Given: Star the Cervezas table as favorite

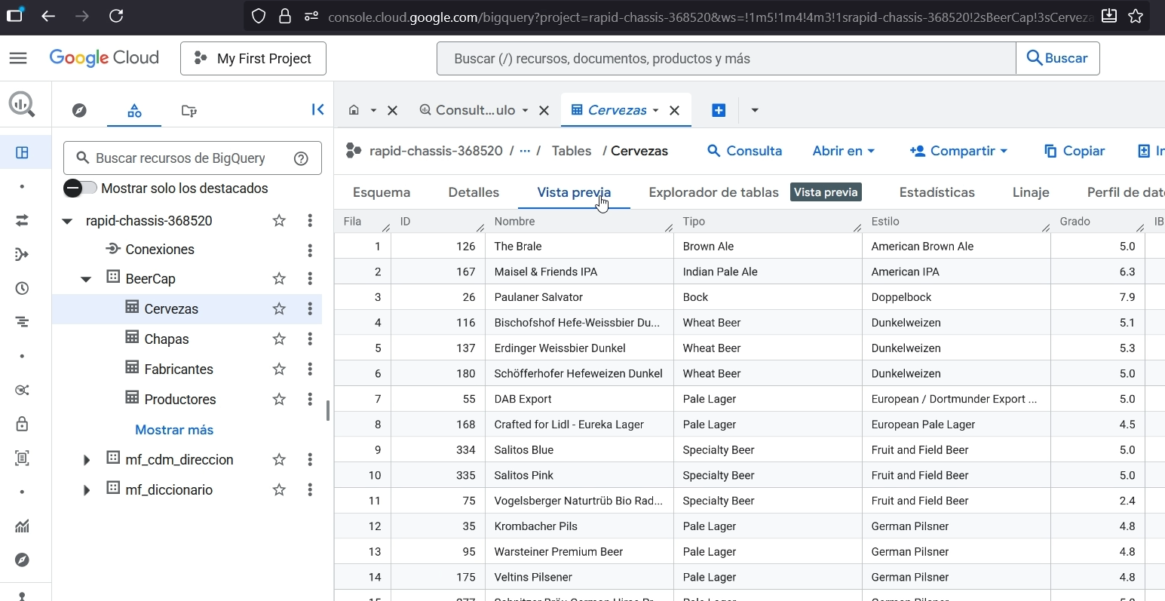Looking at the screenshot, I should pyautogui.click(x=279, y=308).
